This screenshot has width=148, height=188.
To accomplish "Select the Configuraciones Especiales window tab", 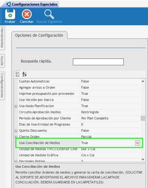I will tap(30, 4).
